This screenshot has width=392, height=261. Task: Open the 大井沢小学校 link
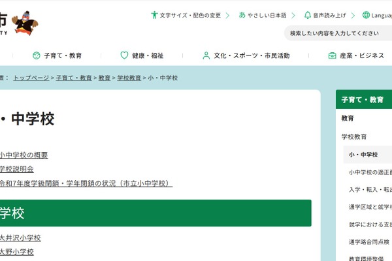pyautogui.click(x=20, y=238)
